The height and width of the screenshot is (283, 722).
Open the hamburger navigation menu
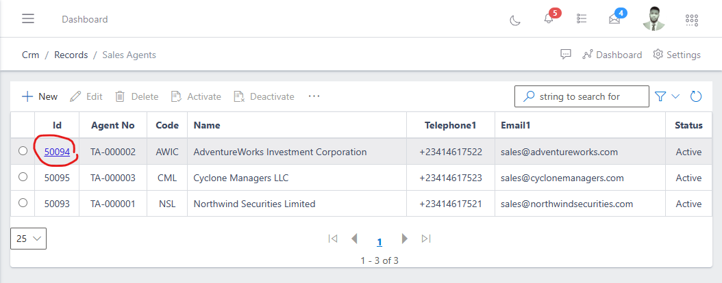[x=28, y=19]
